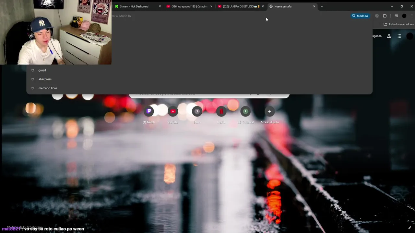
Task: Open the Pinterest shortcut tile
Action: pos(245,111)
